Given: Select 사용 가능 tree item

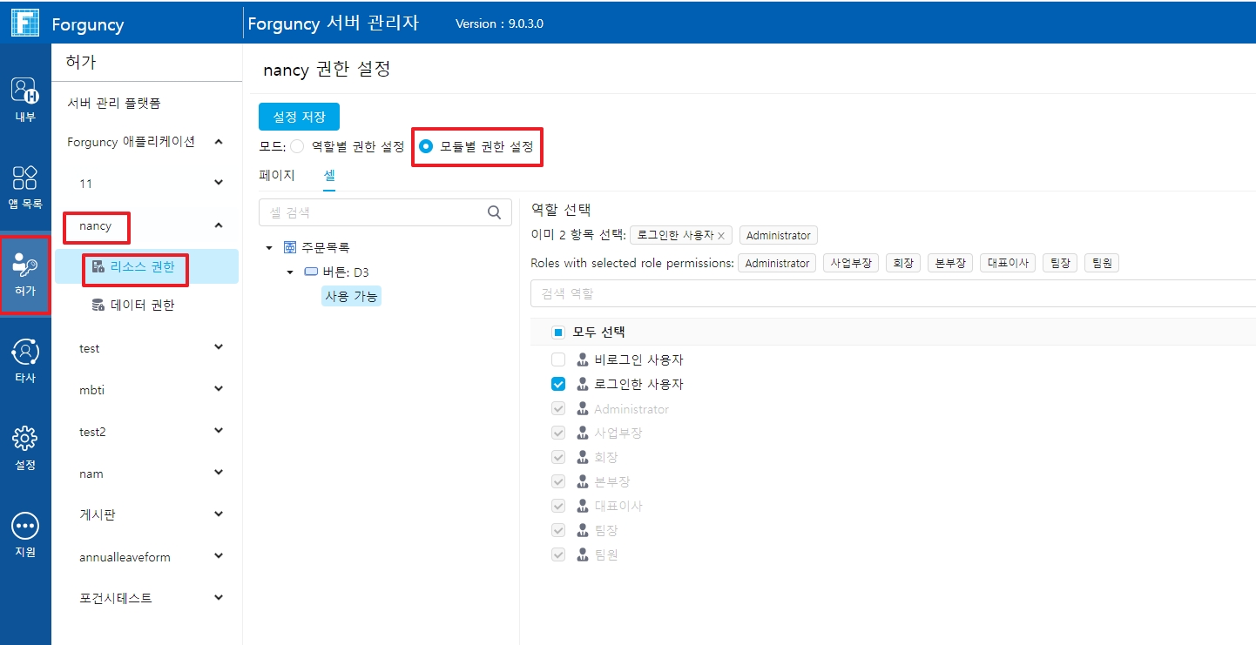Looking at the screenshot, I should (351, 297).
